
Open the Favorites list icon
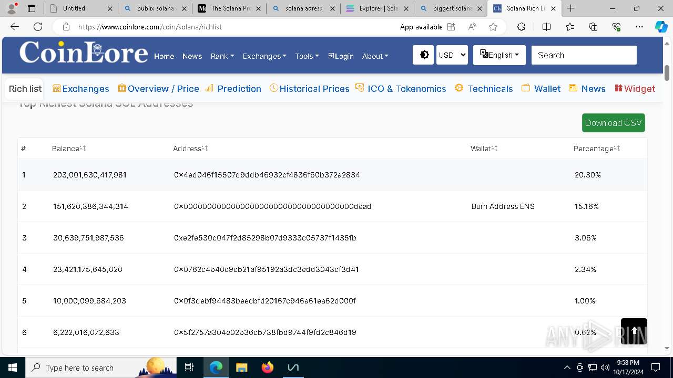click(570, 27)
